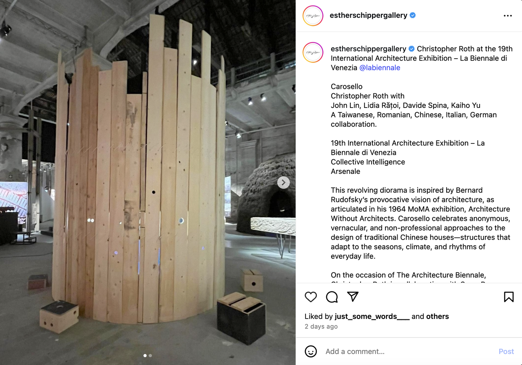The width and height of the screenshot is (522, 365).
Task: Share the post via paper plane icon
Action: click(353, 297)
